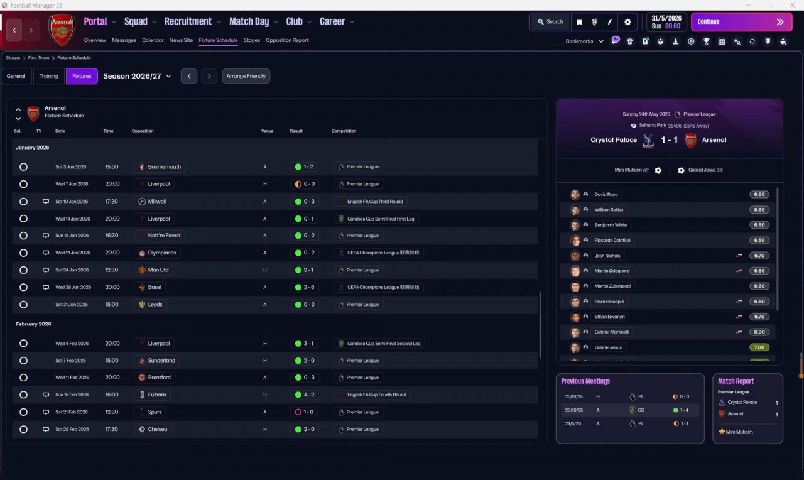Select the Sunderland fixture radio button

(23, 361)
